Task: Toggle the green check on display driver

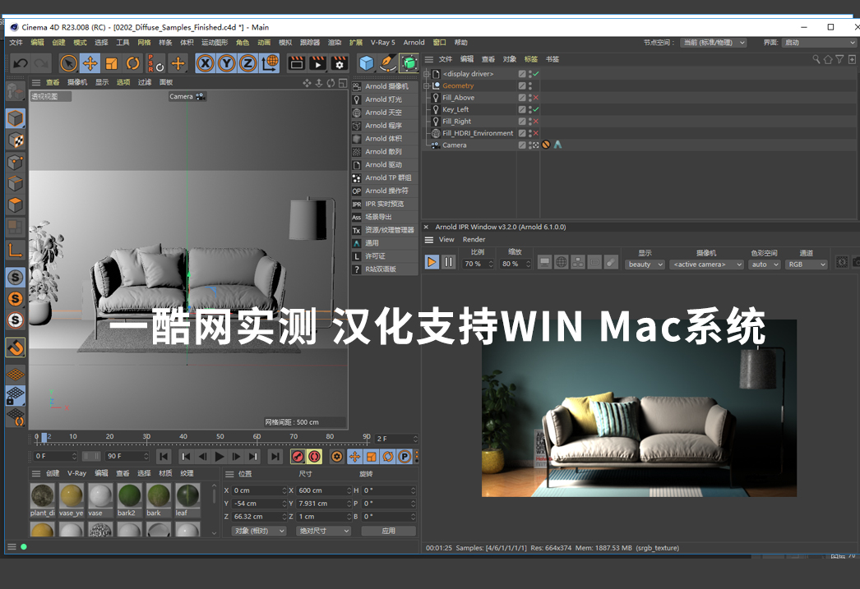Action: [x=536, y=74]
